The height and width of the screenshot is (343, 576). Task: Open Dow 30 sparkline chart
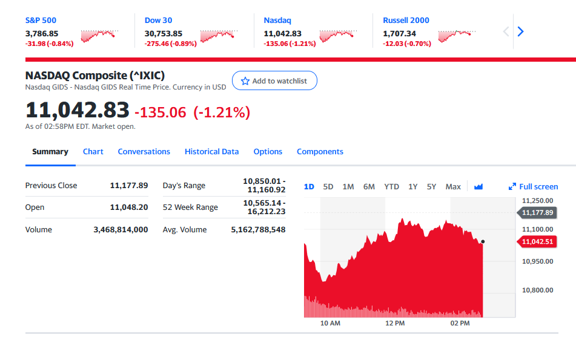pyautogui.click(x=219, y=36)
